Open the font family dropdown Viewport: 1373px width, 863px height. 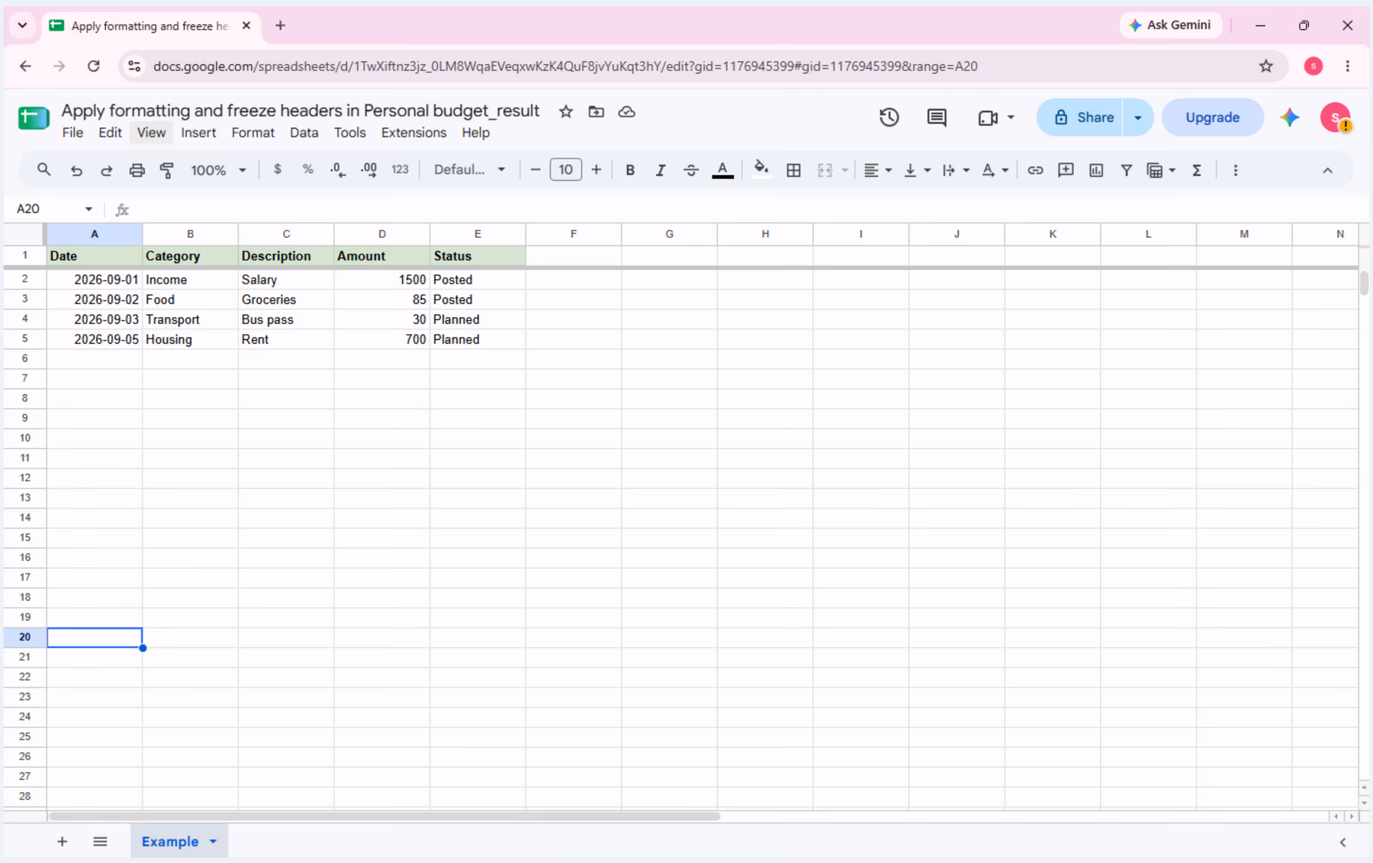tap(469, 170)
